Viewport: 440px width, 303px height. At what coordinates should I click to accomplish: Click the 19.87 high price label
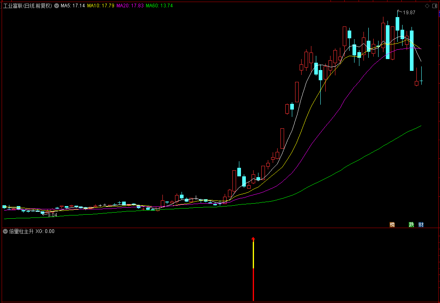[409, 13]
